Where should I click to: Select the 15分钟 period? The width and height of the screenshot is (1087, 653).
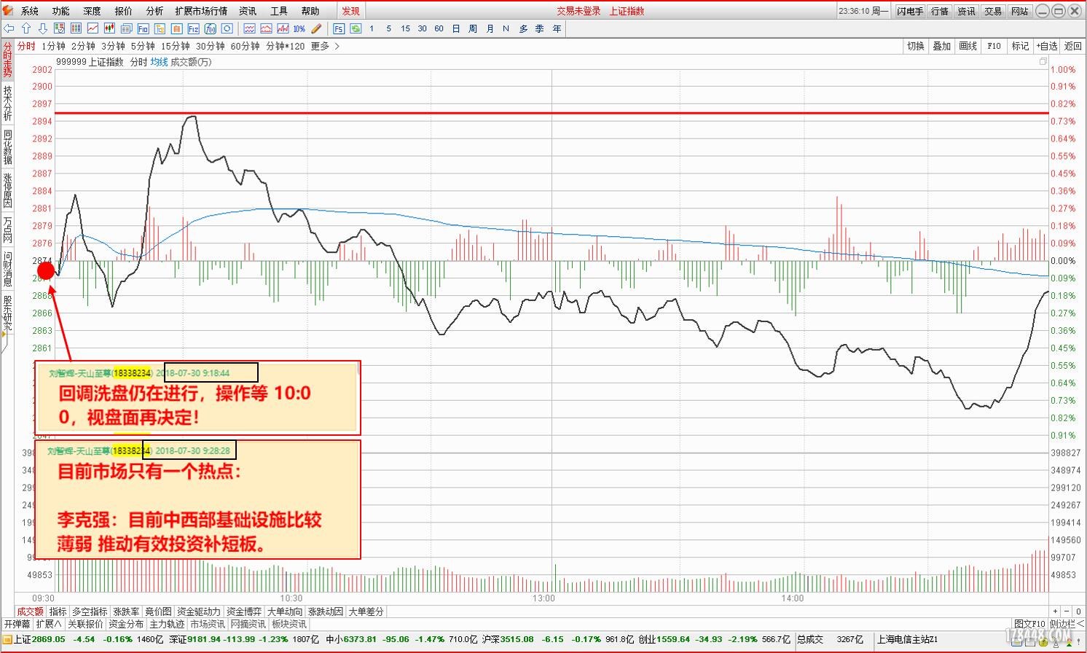coord(176,46)
